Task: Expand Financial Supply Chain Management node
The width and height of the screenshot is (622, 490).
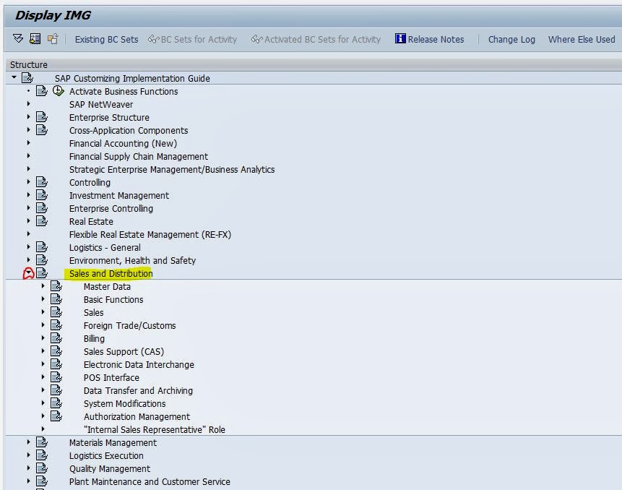Action: (28, 156)
